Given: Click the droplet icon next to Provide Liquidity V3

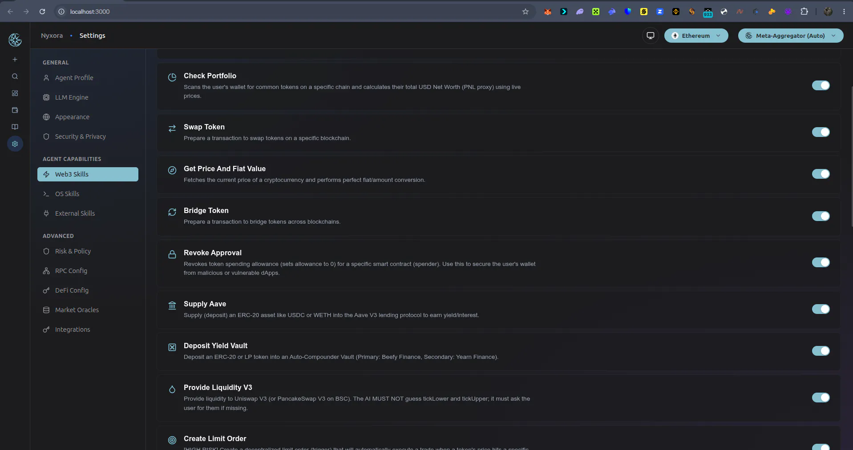Looking at the screenshot, I should point(172,390).
